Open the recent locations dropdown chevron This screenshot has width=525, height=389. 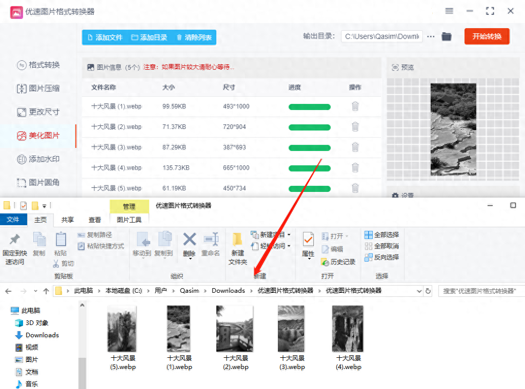[35, 291]
